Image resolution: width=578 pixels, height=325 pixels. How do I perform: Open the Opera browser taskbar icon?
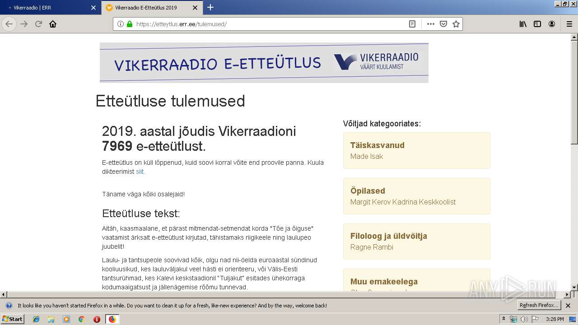tap(97, 319)
